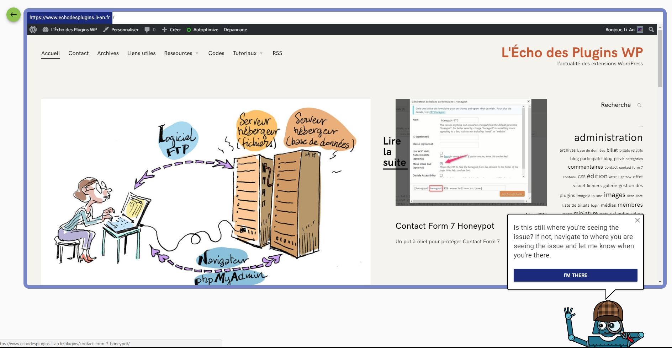The width and height of the screenshot is (672, 348).
Task: Select the administration tag
Action: point(608,138)
